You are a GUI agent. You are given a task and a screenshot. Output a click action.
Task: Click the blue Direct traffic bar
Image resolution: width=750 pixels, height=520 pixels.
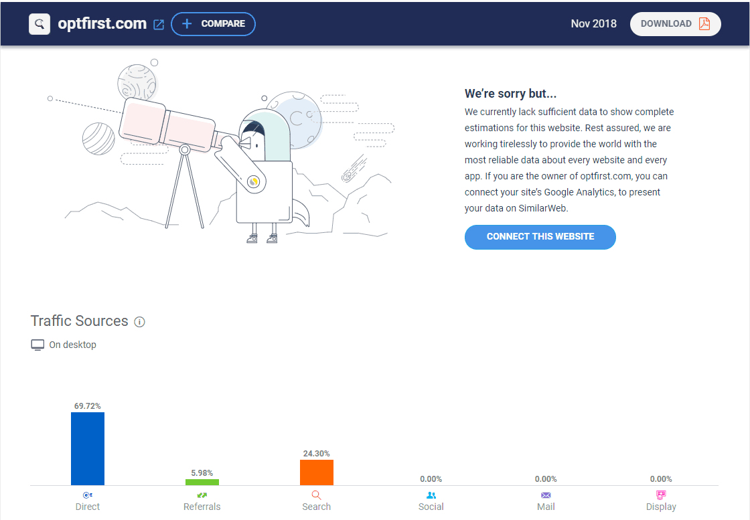tap(87, 448)
